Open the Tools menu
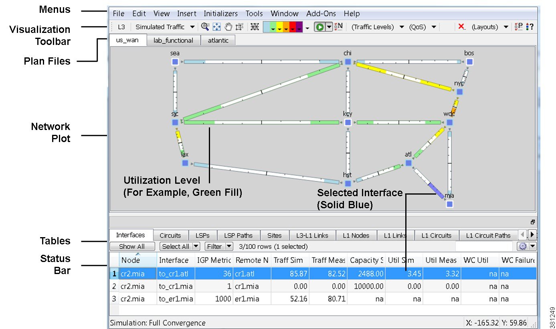 pos(254,13)
